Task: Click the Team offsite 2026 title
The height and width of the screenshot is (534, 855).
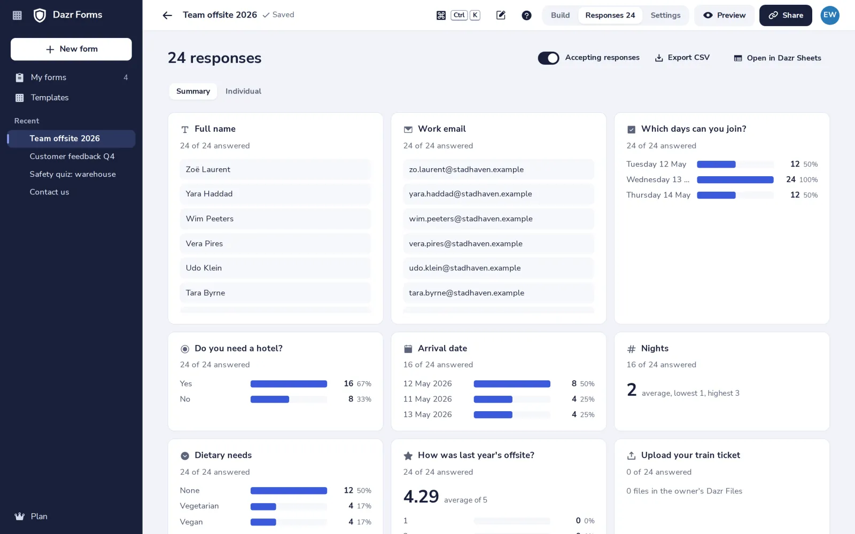Action: [x=220, y=15]
